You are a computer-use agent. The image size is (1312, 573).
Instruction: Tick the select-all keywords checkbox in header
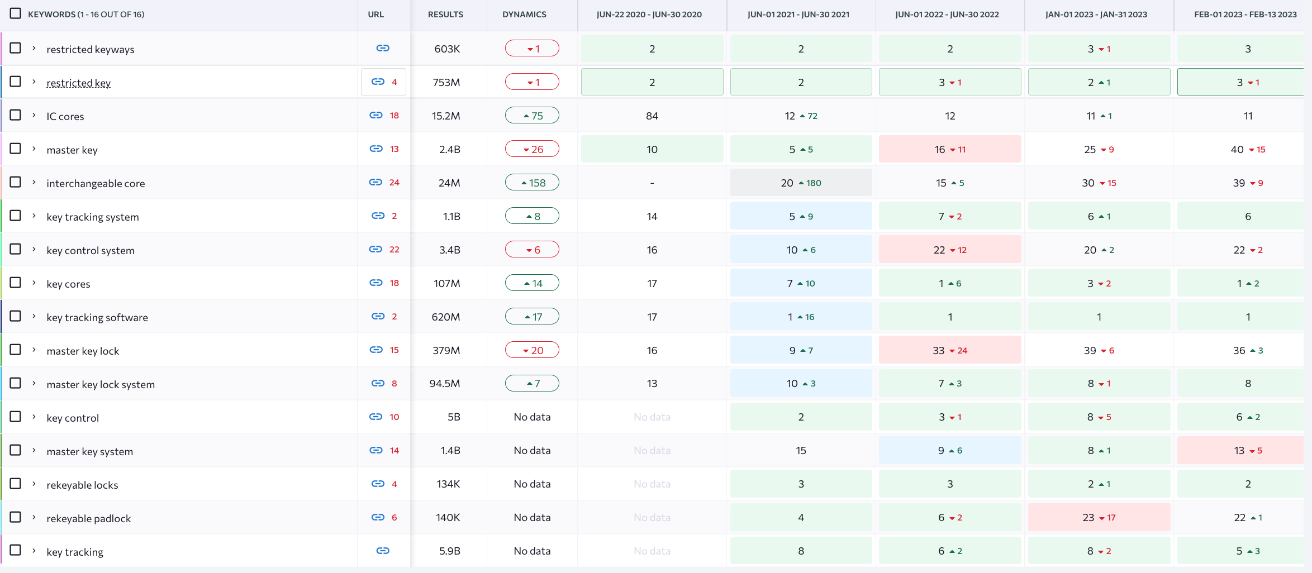(16, 13)
